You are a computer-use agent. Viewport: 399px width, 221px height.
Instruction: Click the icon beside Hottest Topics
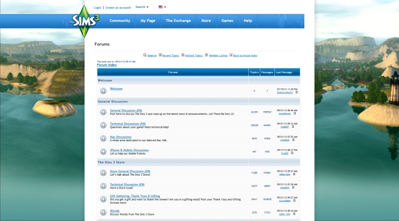[x=183, y=55]
